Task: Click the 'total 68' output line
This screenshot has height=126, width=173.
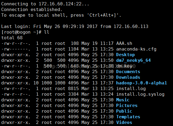Action: [12, 38]
